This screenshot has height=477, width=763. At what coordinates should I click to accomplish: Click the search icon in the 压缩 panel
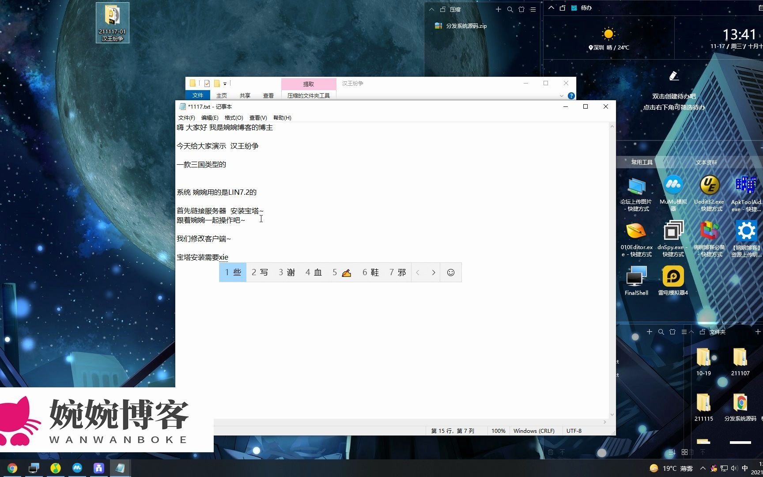(510, 9)
